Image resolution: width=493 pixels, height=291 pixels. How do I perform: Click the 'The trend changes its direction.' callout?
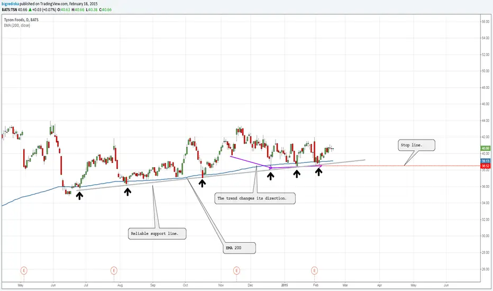(255, 198)
